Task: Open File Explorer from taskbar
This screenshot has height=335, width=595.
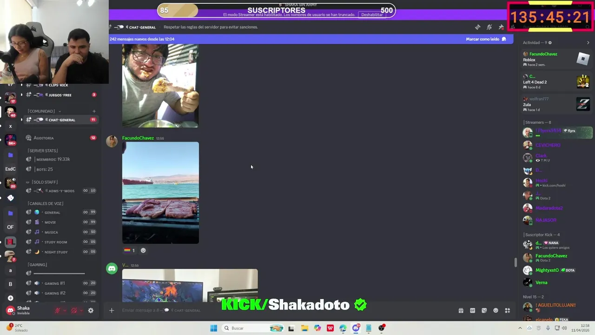Action: [x=304, y=328]
